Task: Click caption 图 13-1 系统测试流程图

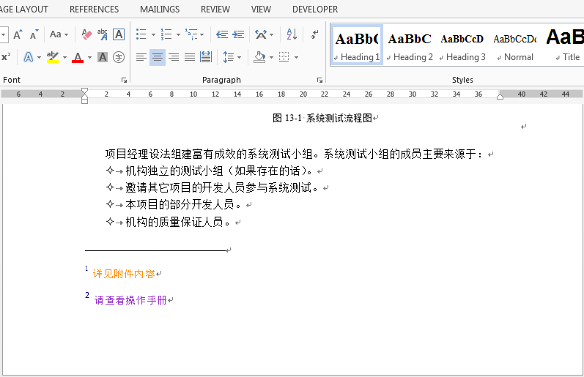Action: tap(322, 118)
